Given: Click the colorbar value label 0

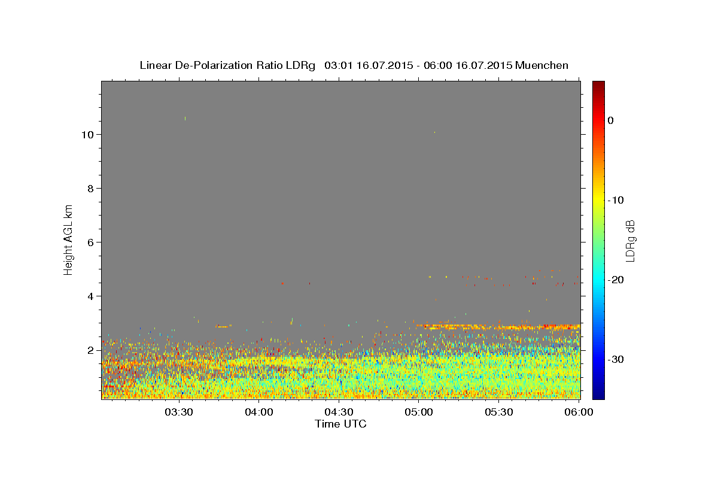Looking at the screenshot, I should (x=610, y=120).
